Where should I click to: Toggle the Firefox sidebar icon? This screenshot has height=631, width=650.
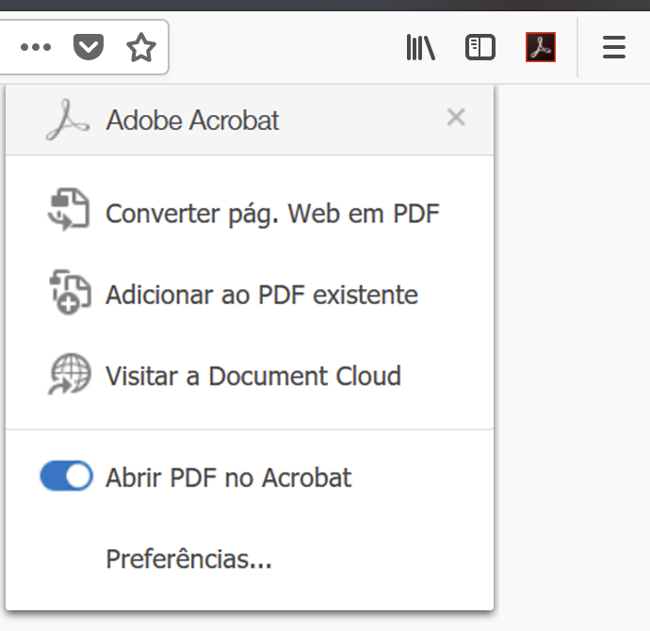(x=480, y=47)
